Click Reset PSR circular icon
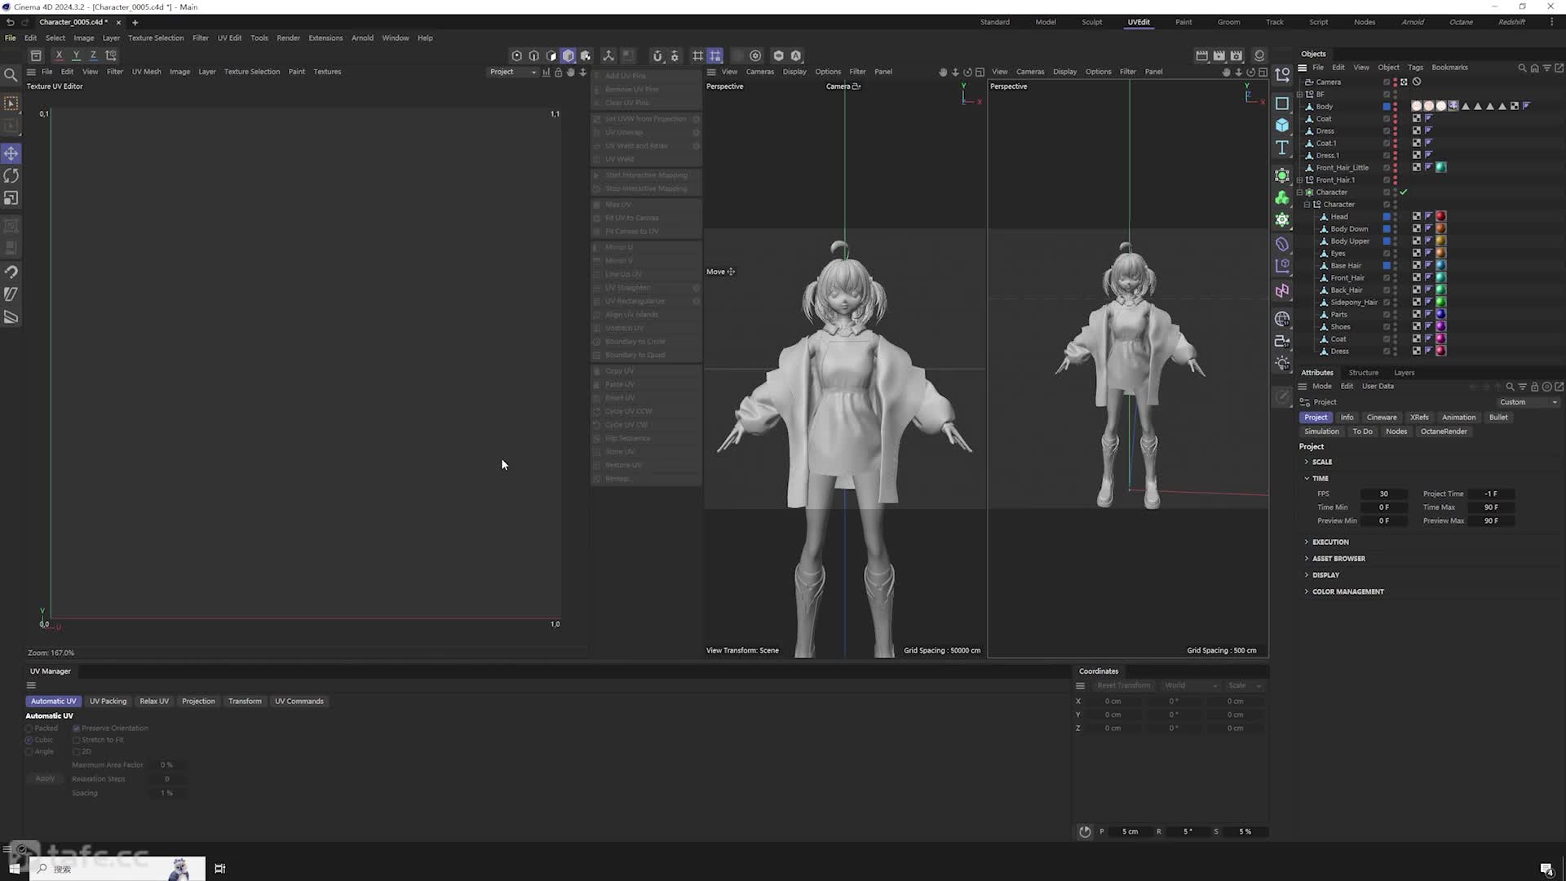 [x=1085, y=831]
